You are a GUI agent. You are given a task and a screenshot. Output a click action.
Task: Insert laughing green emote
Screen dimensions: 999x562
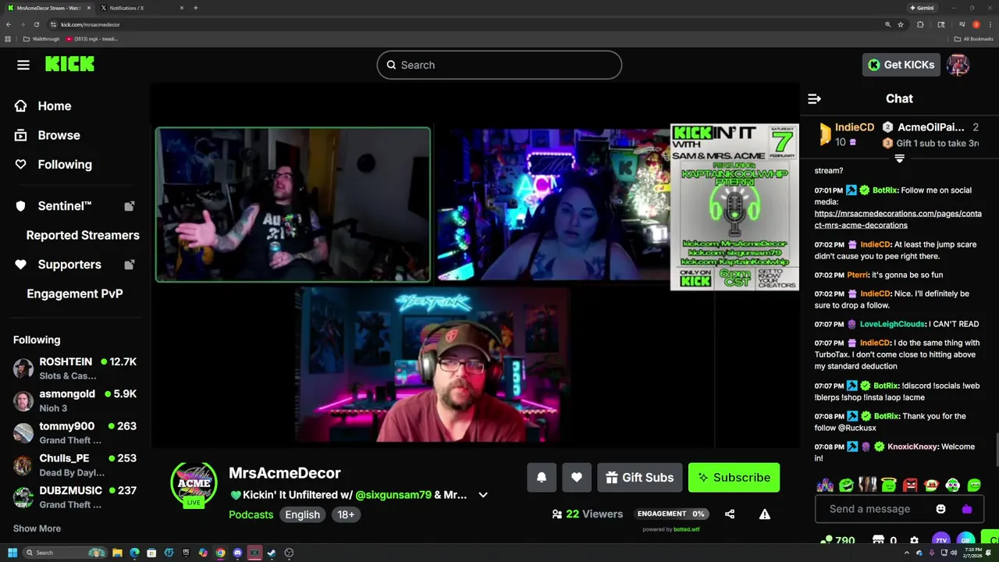[846, 486]
